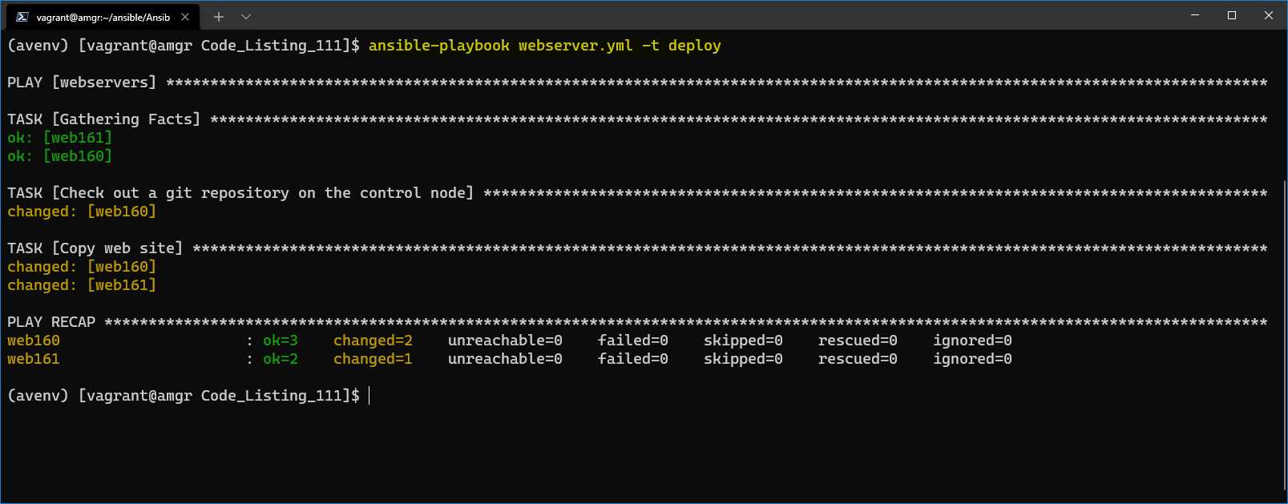The image size is (1288, 504).
Task: Click 'changed: [web160]' under git repository task
Action: point(82,212)
